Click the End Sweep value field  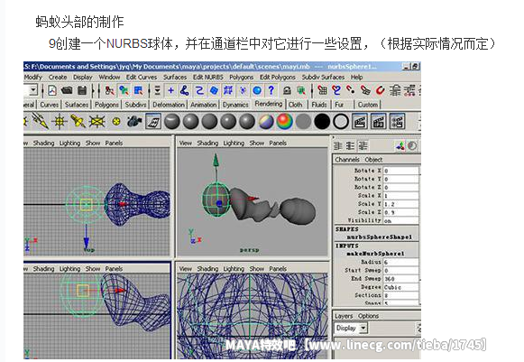click(400, 279)
